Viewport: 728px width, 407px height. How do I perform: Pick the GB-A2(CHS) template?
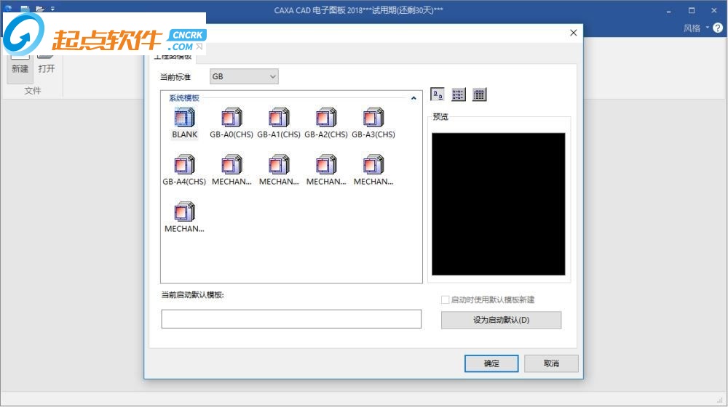pyautogui.click(x=326, y=123)
